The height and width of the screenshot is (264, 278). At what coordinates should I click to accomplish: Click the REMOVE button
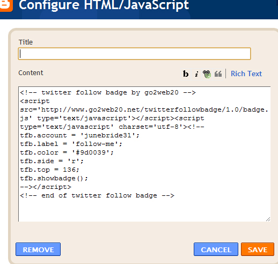point(38,250)
